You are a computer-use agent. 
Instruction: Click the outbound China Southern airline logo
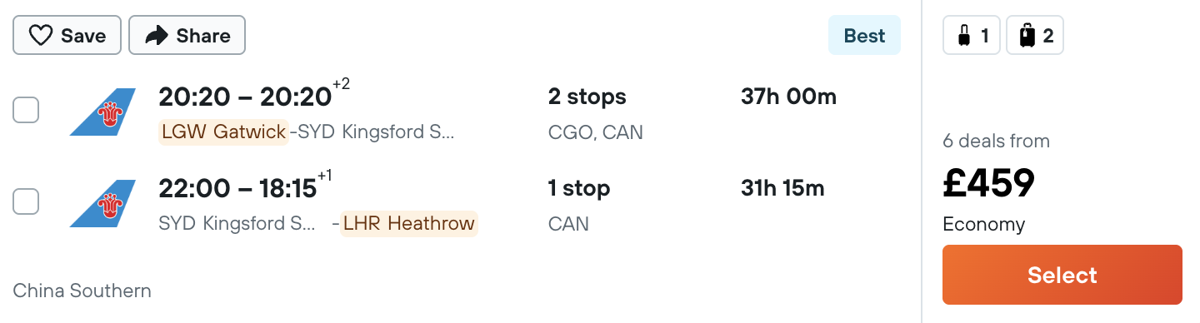click(x=102, y=112)
